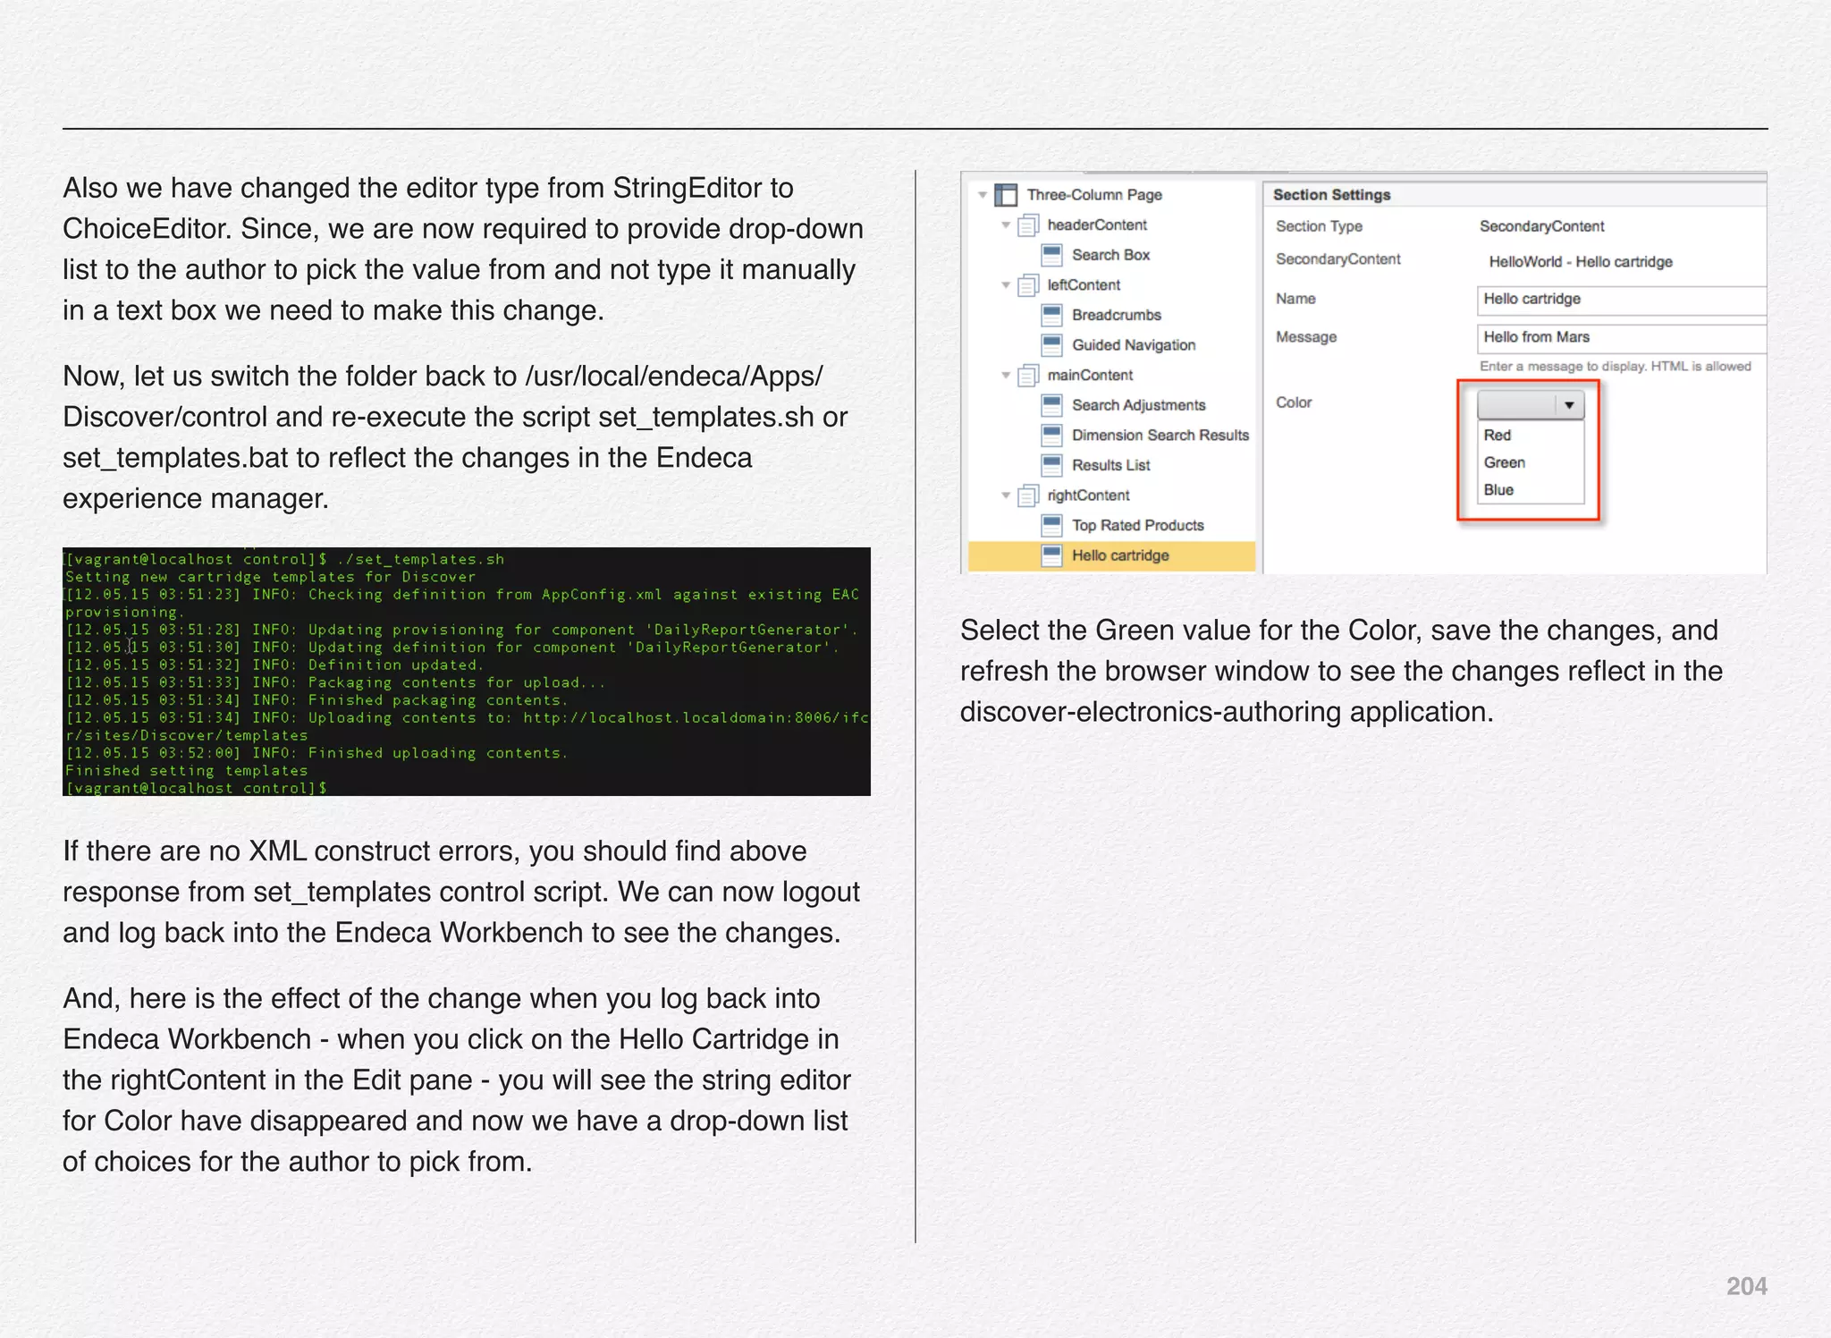The image size is (1831, 1338).
Task: Select the Three-Column Page tree label
Action: pyautogui.click(x=1094, y=195)
